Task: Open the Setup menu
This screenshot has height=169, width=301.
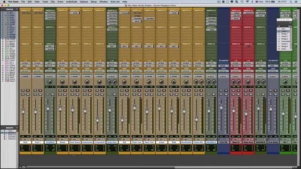Action: (94, 1)
